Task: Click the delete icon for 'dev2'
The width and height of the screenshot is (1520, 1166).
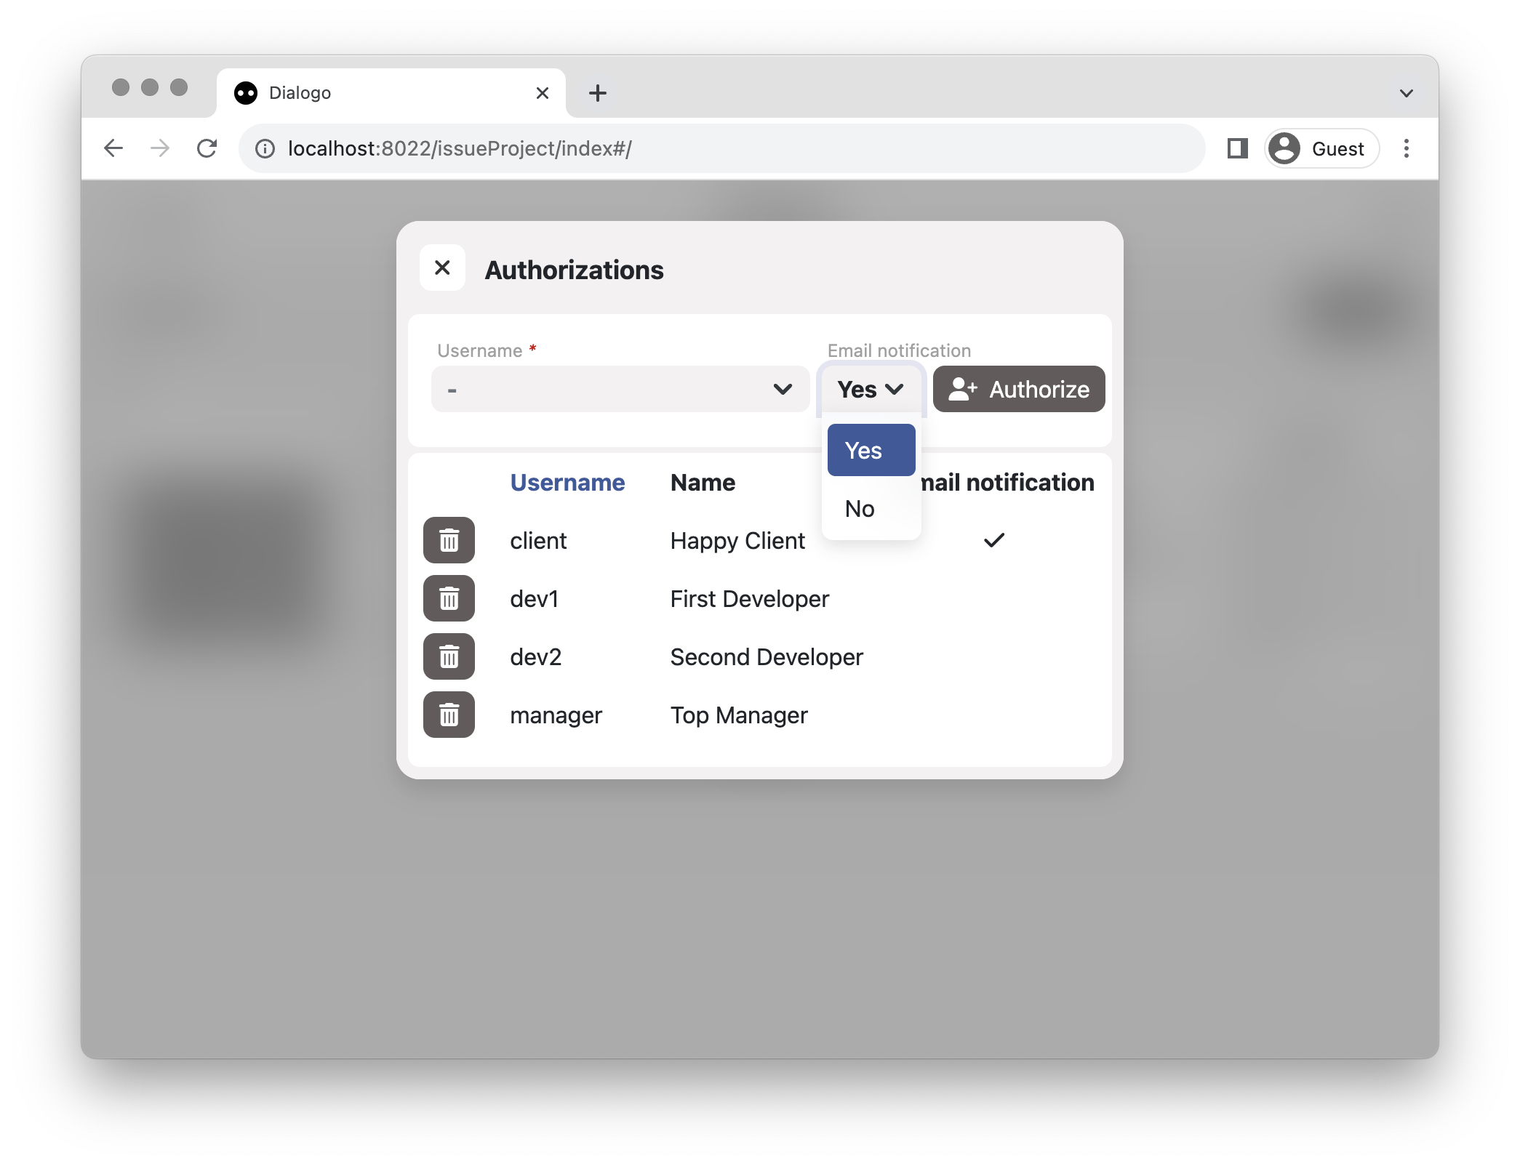Action: (449, 656)
